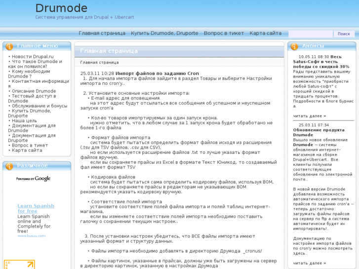Click the Главная страница content heading

tap(109, 51)
